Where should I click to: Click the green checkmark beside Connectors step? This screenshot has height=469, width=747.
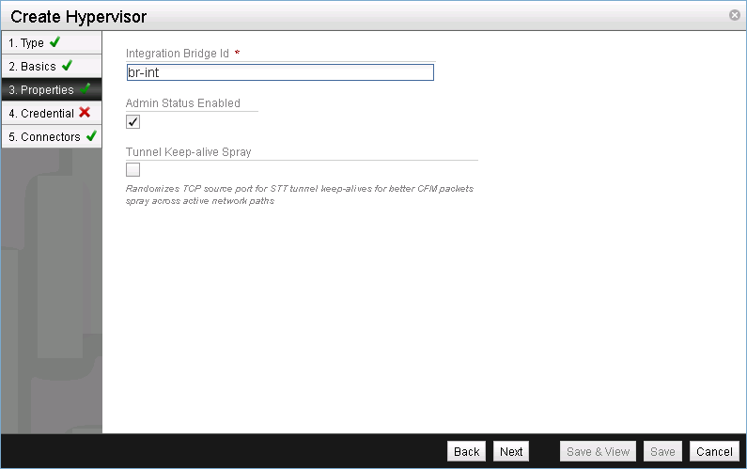(91, 136)
